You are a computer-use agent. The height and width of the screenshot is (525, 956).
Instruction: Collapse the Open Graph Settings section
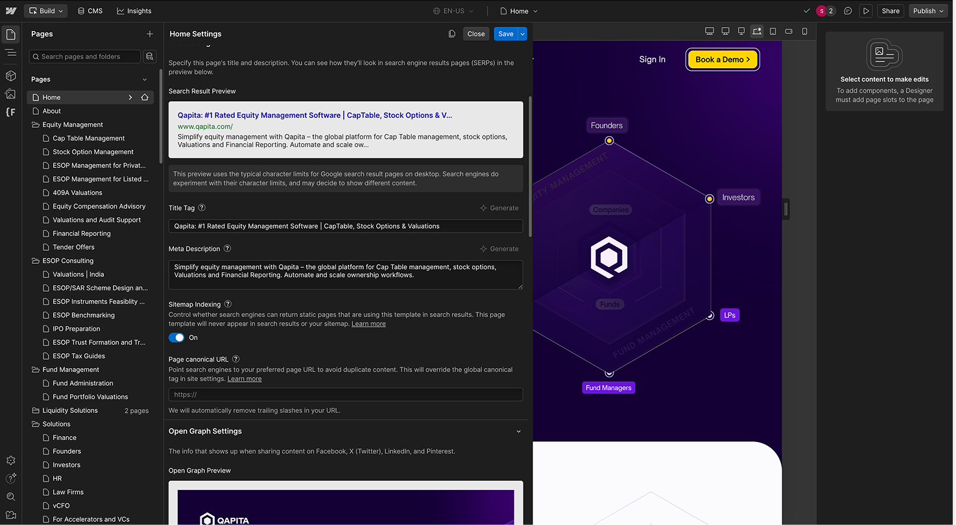[x=518, y=431]
